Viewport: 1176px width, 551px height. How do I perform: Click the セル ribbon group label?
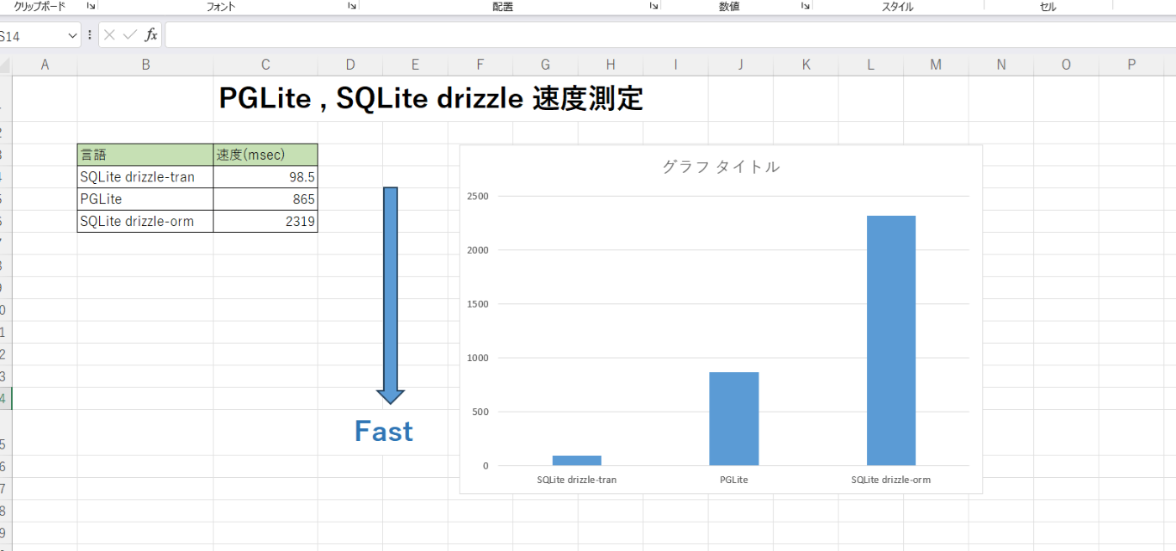pos(1048,7)
